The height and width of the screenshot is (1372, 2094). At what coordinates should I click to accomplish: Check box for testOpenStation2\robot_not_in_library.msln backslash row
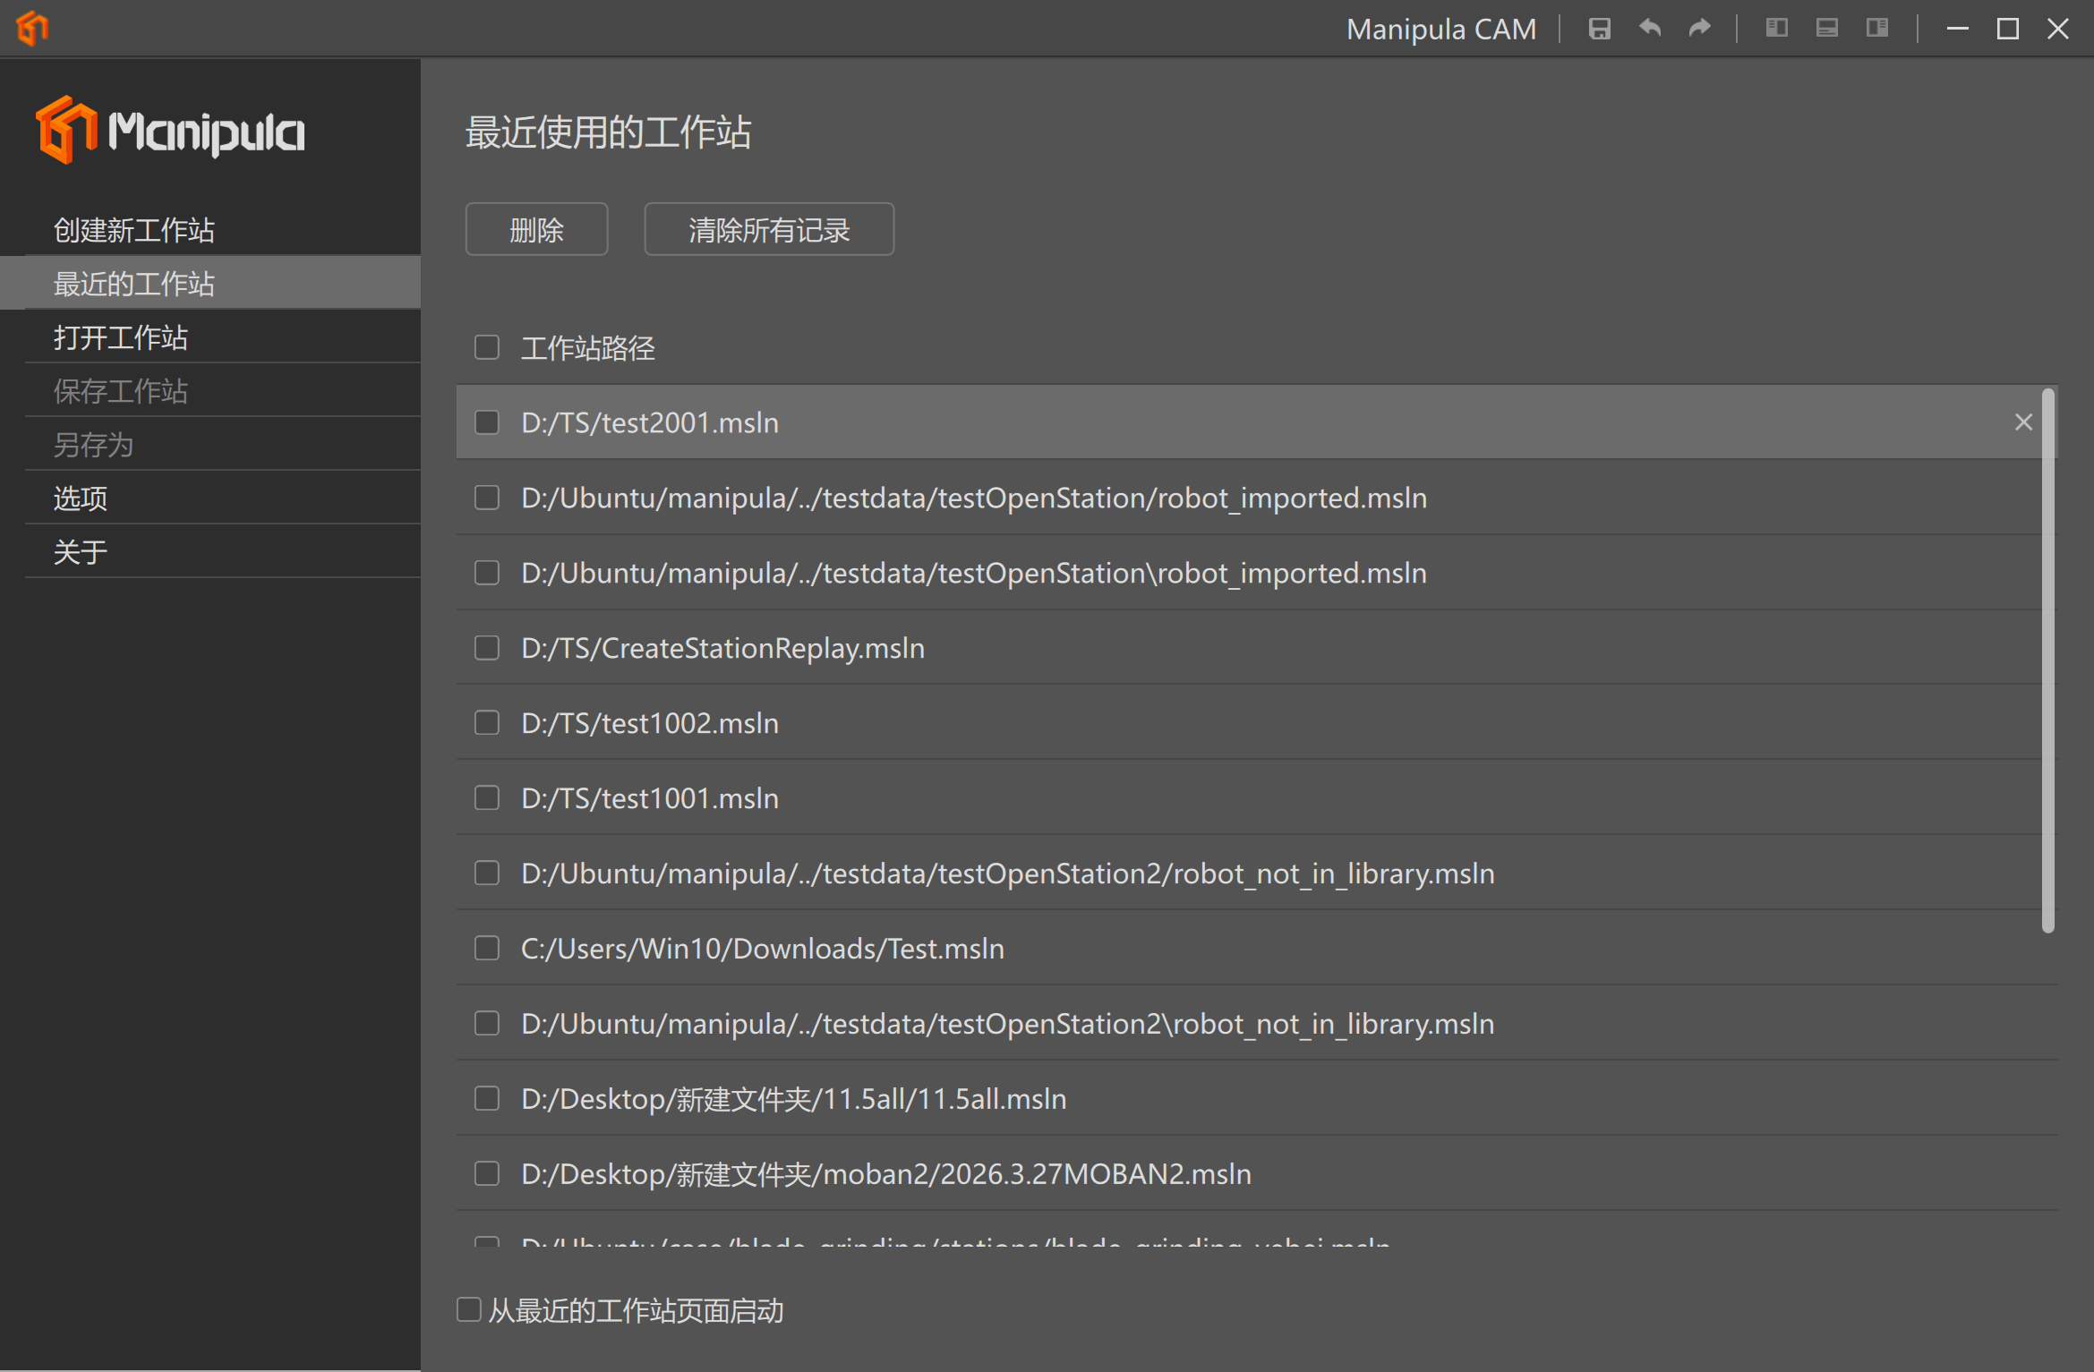tap(487, 1024)
